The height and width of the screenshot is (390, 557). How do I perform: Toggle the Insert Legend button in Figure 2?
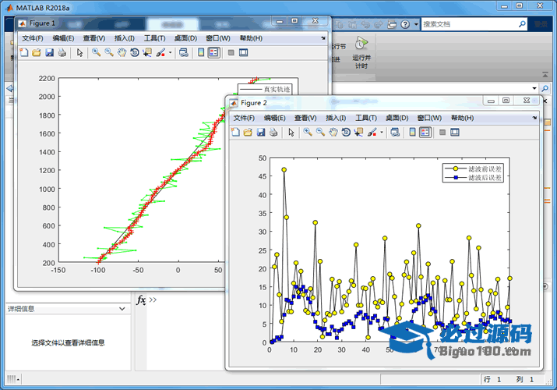click(425, 133)
